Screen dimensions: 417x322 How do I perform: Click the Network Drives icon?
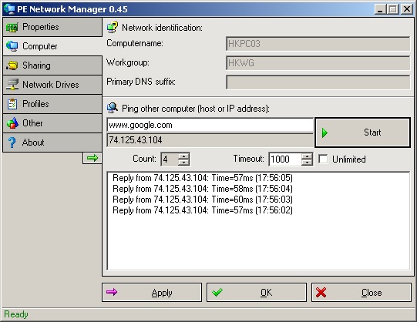[12, 85]
